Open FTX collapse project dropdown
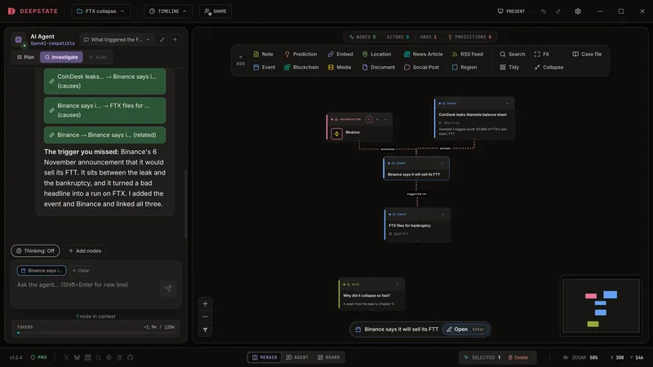 [x=100, y=11]
